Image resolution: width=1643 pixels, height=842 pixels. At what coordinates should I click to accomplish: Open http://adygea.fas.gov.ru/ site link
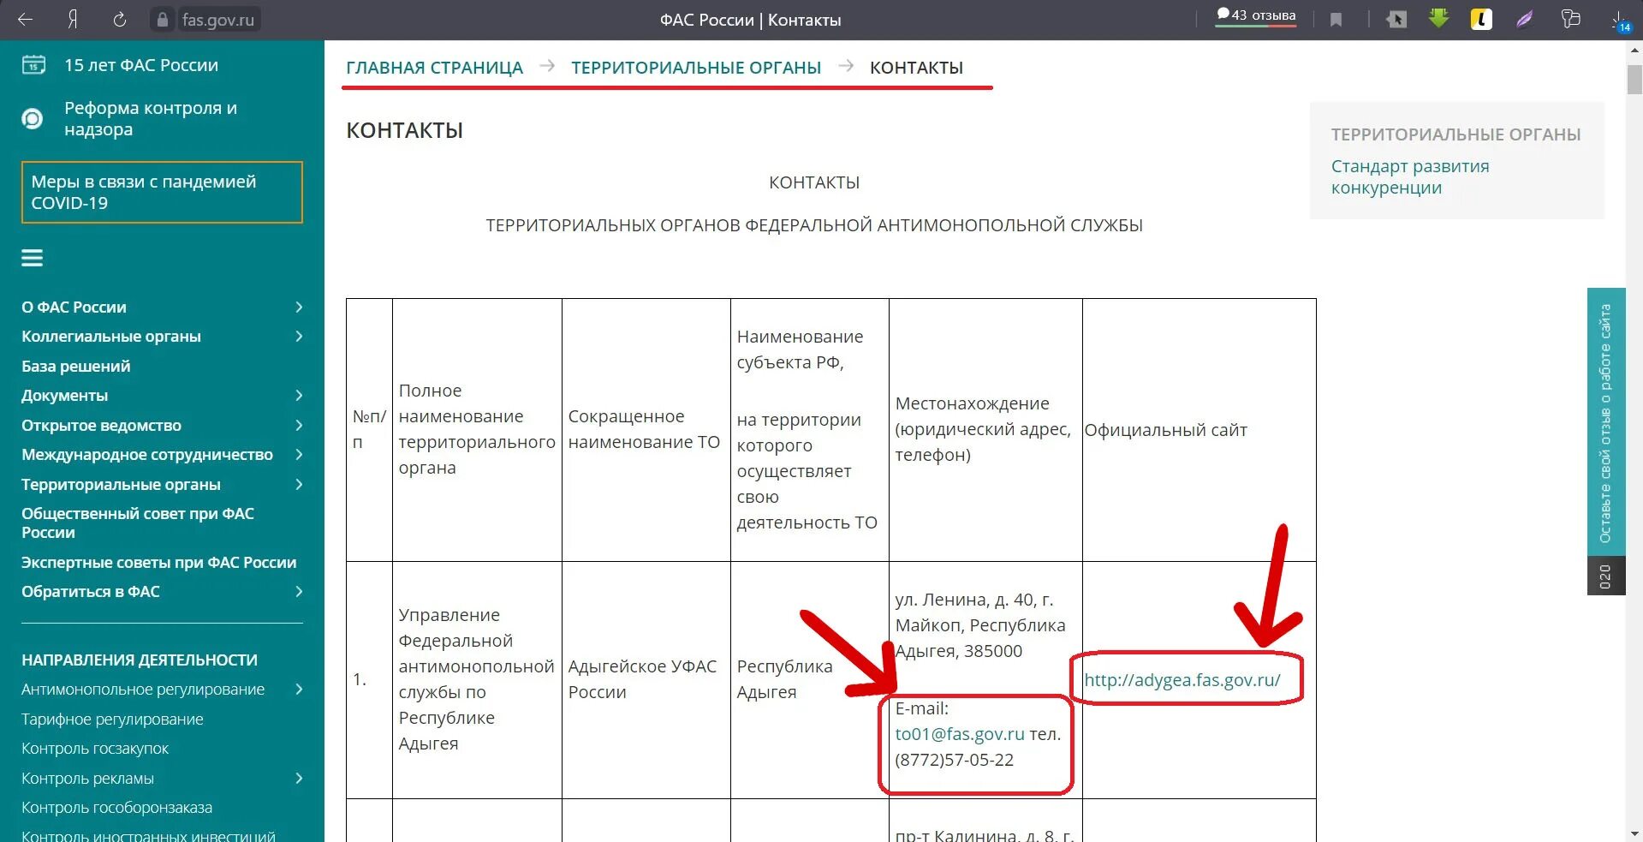coord(1182,680)
